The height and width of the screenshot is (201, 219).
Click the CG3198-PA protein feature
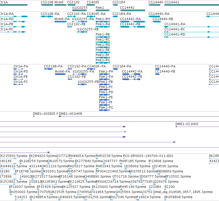[48, 69]
